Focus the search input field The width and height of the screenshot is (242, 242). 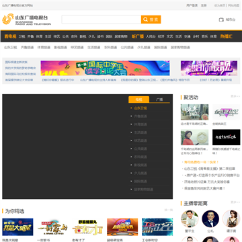click(x=102, y=19)
